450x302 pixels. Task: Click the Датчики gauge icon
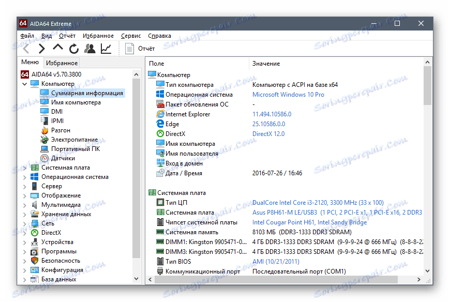click(44, 158)
